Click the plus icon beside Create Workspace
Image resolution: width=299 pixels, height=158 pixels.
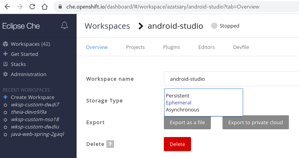5,97
